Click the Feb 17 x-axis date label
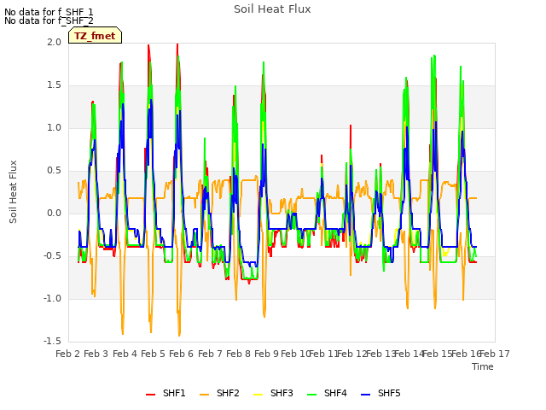The width and height of the screenshot is (546, 410). coord(495,354)
